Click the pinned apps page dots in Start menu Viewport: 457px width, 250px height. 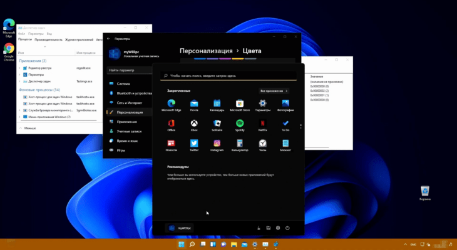point(300,126)
